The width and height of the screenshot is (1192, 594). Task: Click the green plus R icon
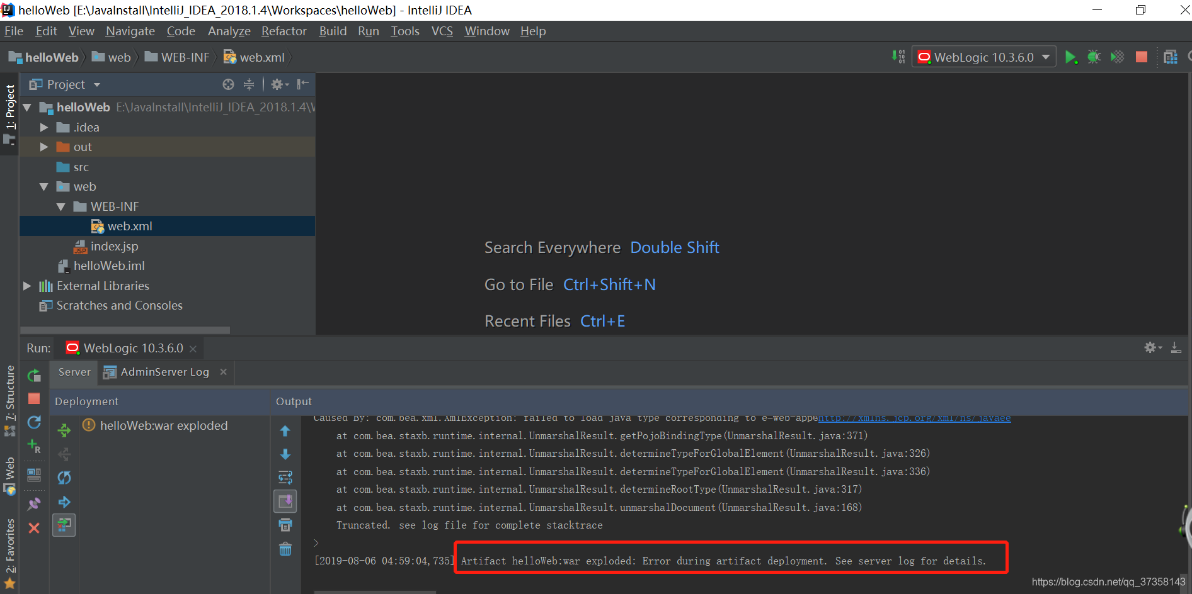click(x=34, y=446)
